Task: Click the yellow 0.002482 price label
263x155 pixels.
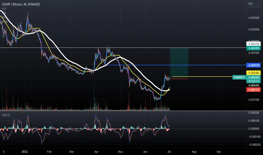Action: 253,73
